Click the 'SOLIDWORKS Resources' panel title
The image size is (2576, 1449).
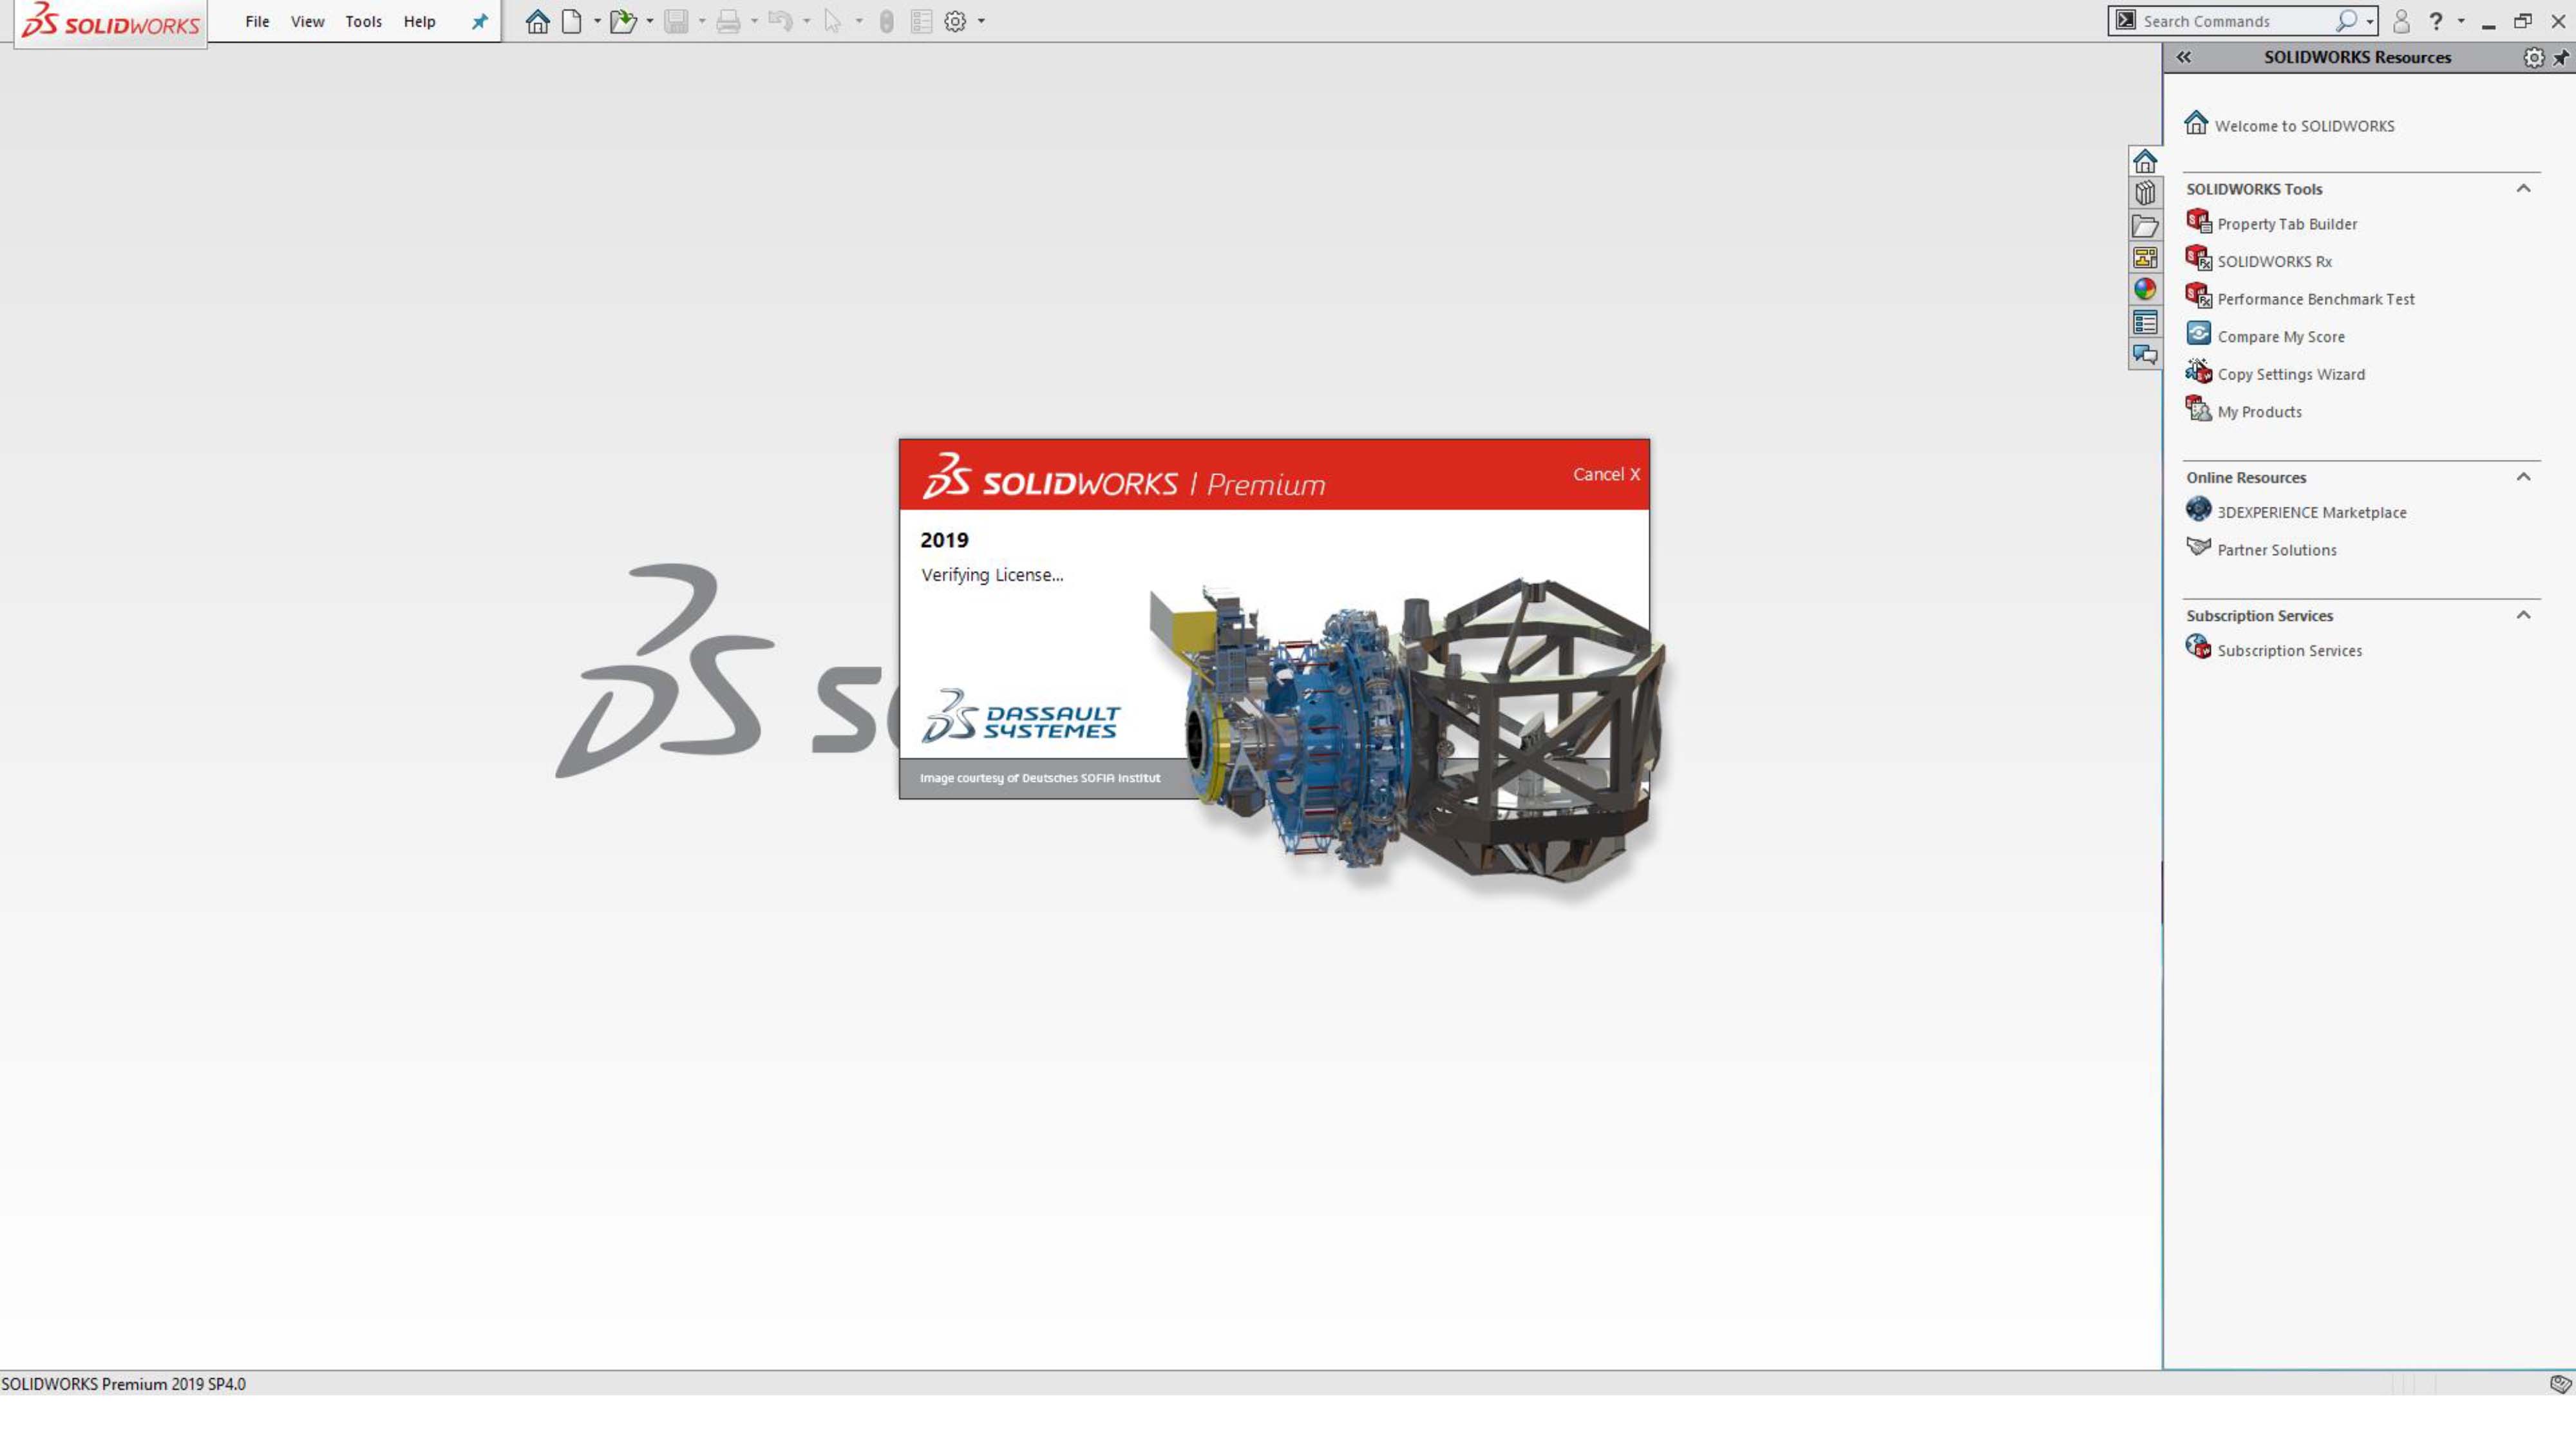tap(2357, 57)
